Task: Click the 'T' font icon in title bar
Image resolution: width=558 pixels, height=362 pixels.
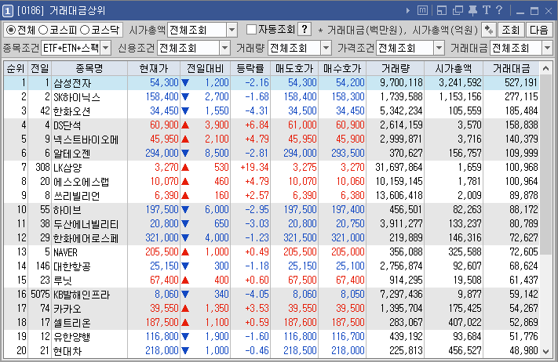Action: pos(486,10)
